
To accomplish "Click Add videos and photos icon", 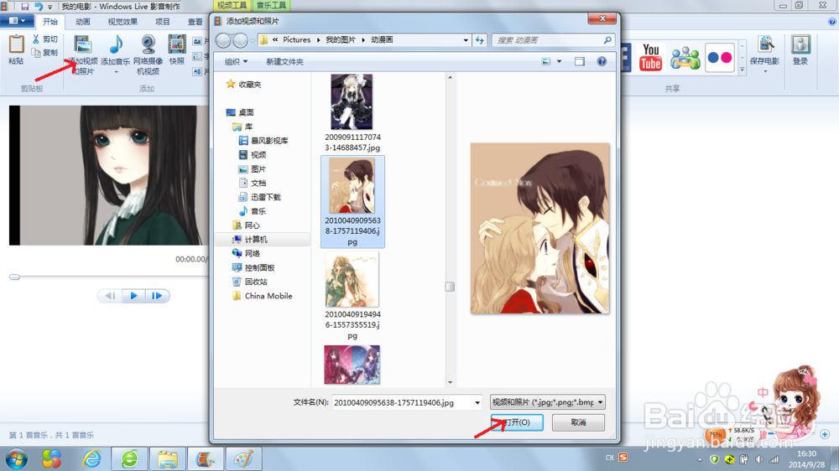I will tap(82, 44).
